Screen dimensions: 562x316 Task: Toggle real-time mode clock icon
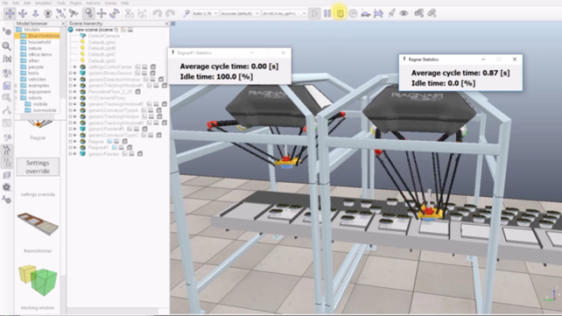pos(353,14)
